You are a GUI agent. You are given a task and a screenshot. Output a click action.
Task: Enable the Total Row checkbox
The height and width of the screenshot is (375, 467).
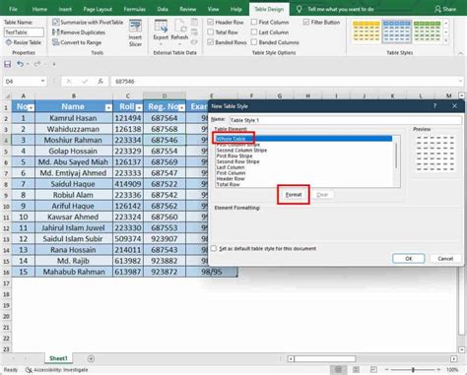tap(211, 32)
